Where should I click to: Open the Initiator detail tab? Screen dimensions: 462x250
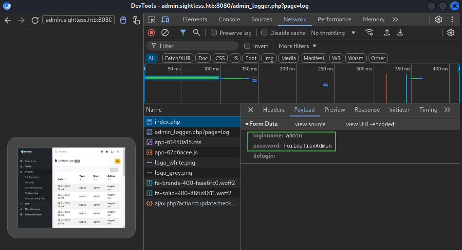(399, 110)
